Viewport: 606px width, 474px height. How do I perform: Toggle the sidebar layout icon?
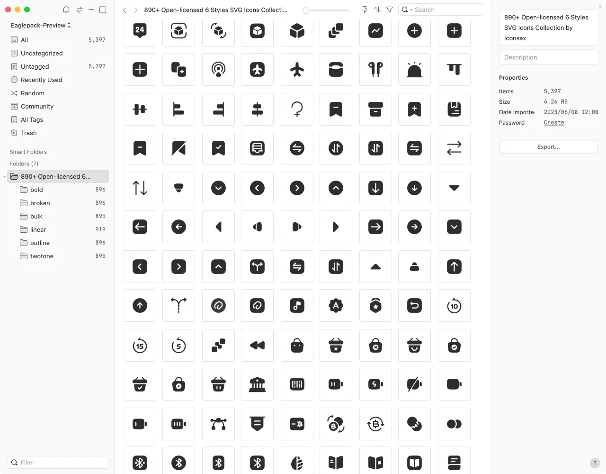click(x=103, y=9)
